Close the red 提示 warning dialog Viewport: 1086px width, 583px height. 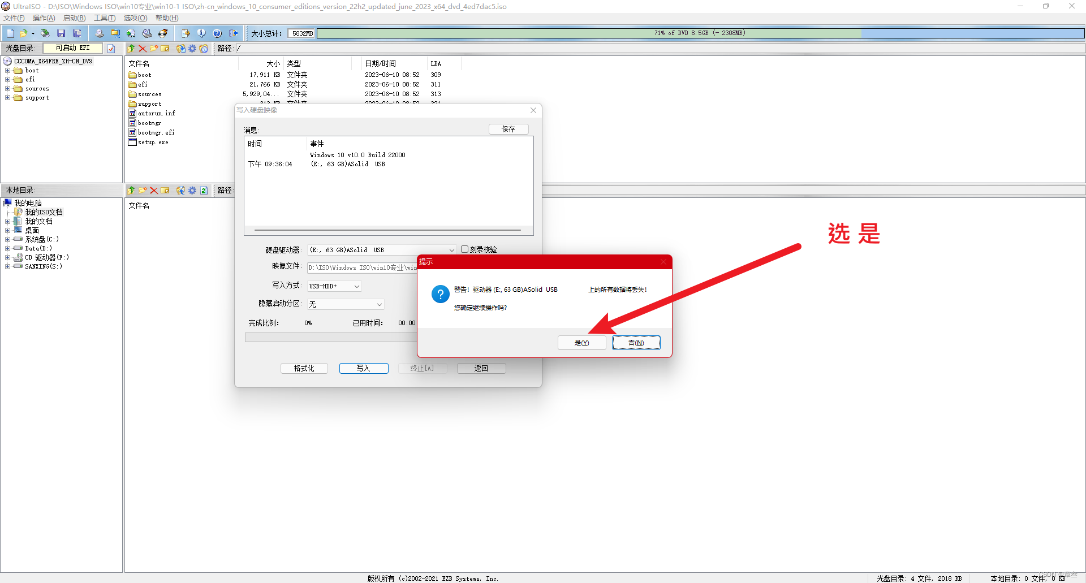[x=664, y=262]
